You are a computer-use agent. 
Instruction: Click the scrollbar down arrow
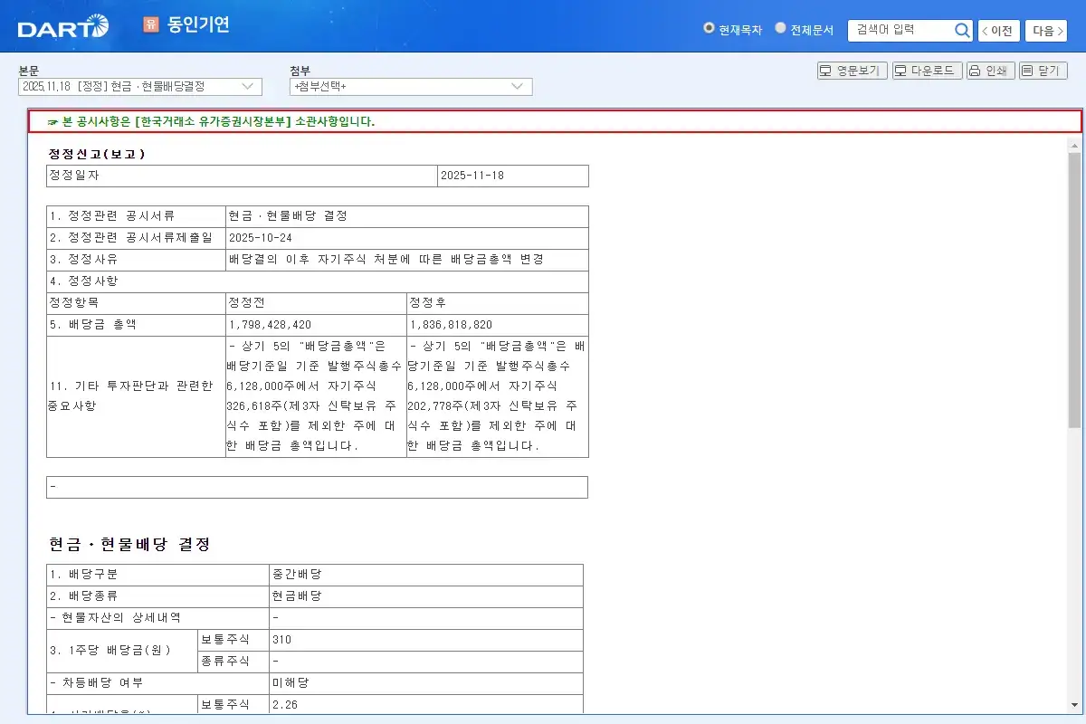(x=1074, y=706)
